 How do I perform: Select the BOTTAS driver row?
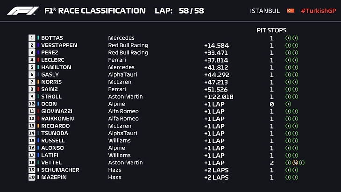tap(52, 38)
